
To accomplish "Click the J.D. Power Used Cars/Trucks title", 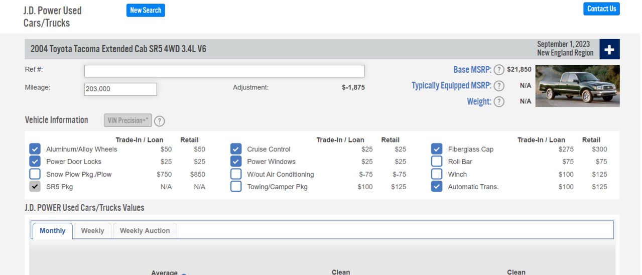I will click(52, 17).
